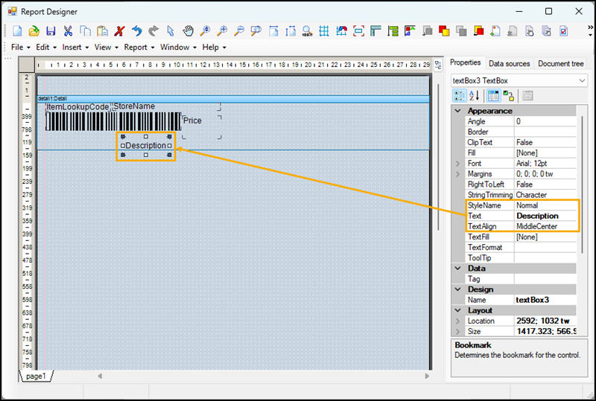Image resolution: width=596 pixels, height=401 pixels.
Task: Toggle categorized view in the property grid
Action: pos(459,96)
